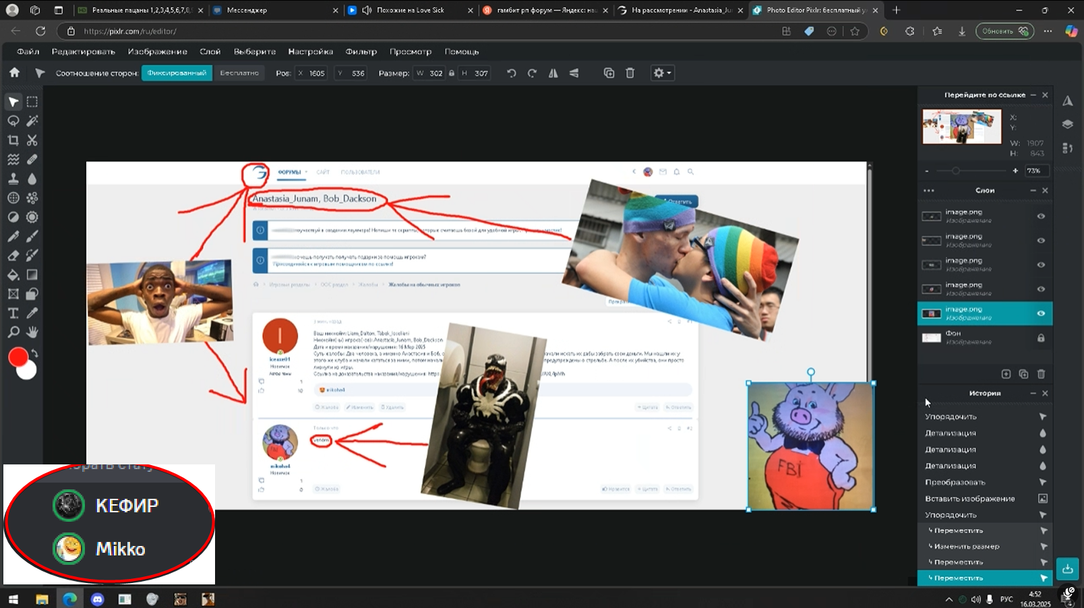The width and height of the screenshot is (1084, 608).
Task: Open the Фильтр menu
Action: click(361, 51)
